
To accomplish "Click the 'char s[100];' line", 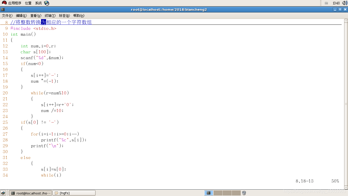I will [x=36, y=52].
